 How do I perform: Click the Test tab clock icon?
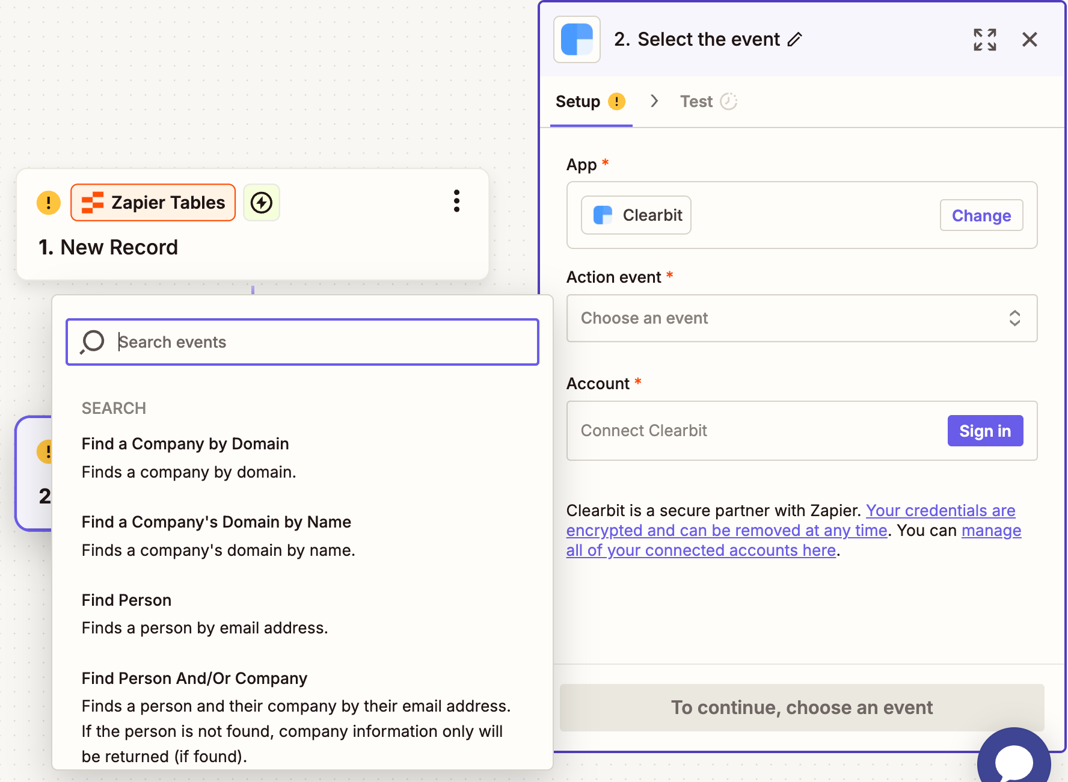(729, 101)
